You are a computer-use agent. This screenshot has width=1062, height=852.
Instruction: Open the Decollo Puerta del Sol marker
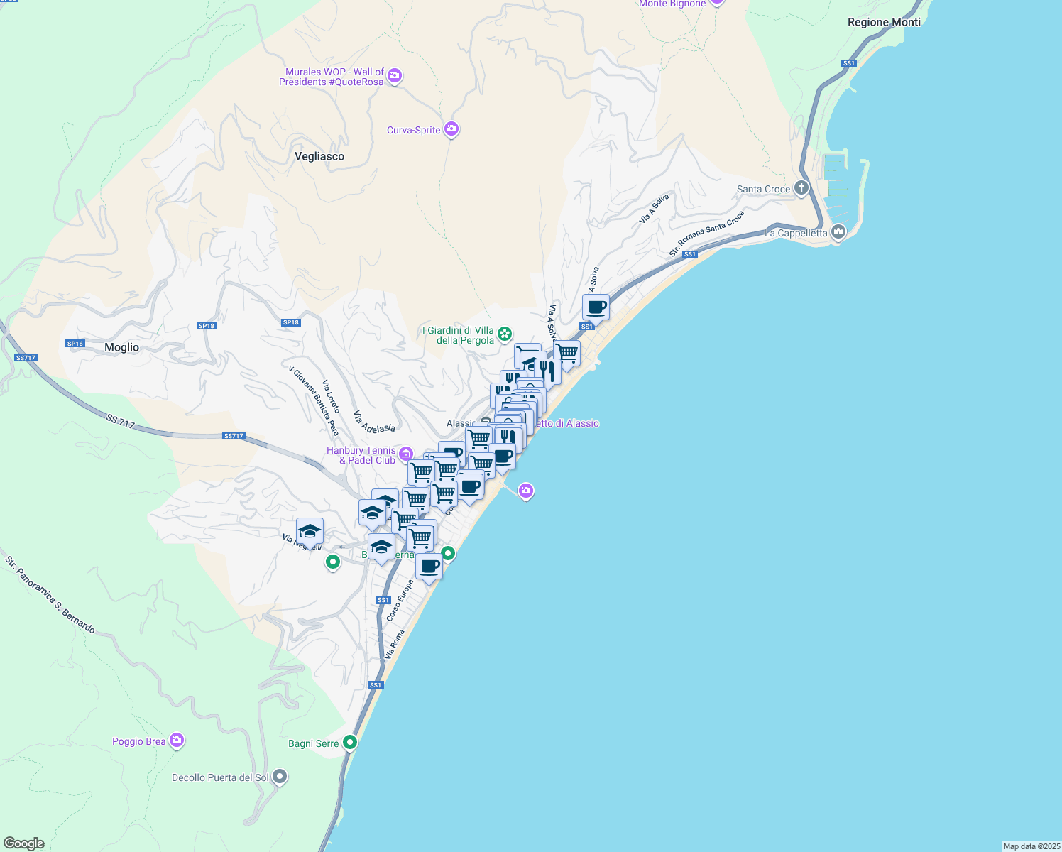280,777
